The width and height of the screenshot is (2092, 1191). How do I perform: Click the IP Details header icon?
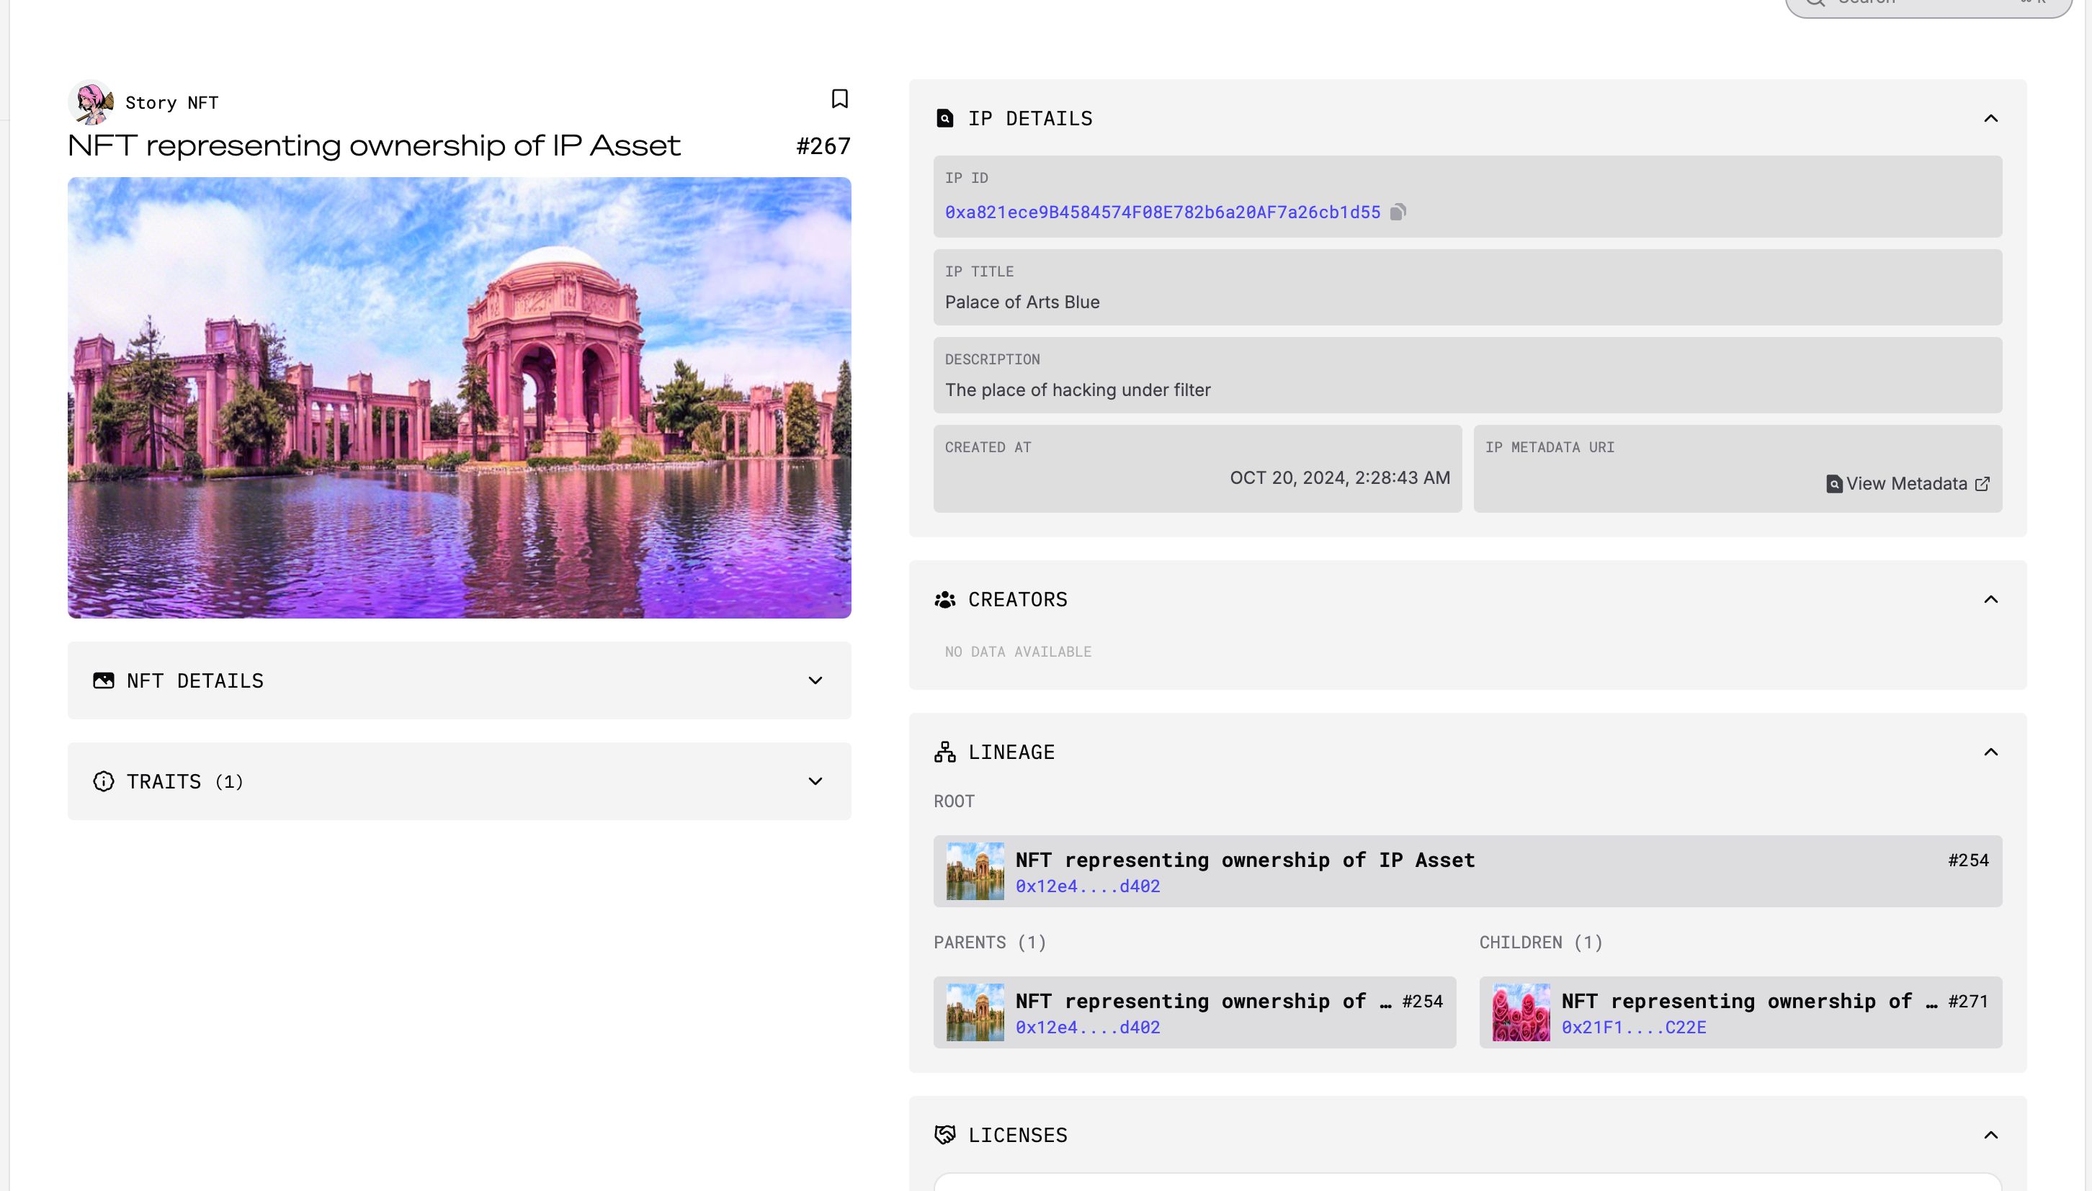(x=945, y=119)
